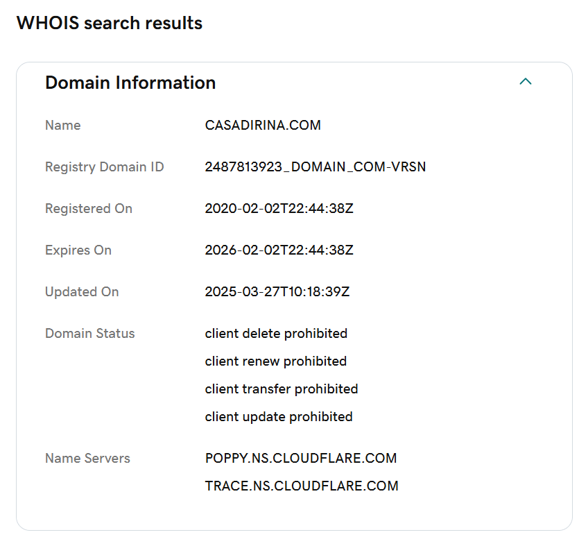Click the Expires On date value

(279, 250)
